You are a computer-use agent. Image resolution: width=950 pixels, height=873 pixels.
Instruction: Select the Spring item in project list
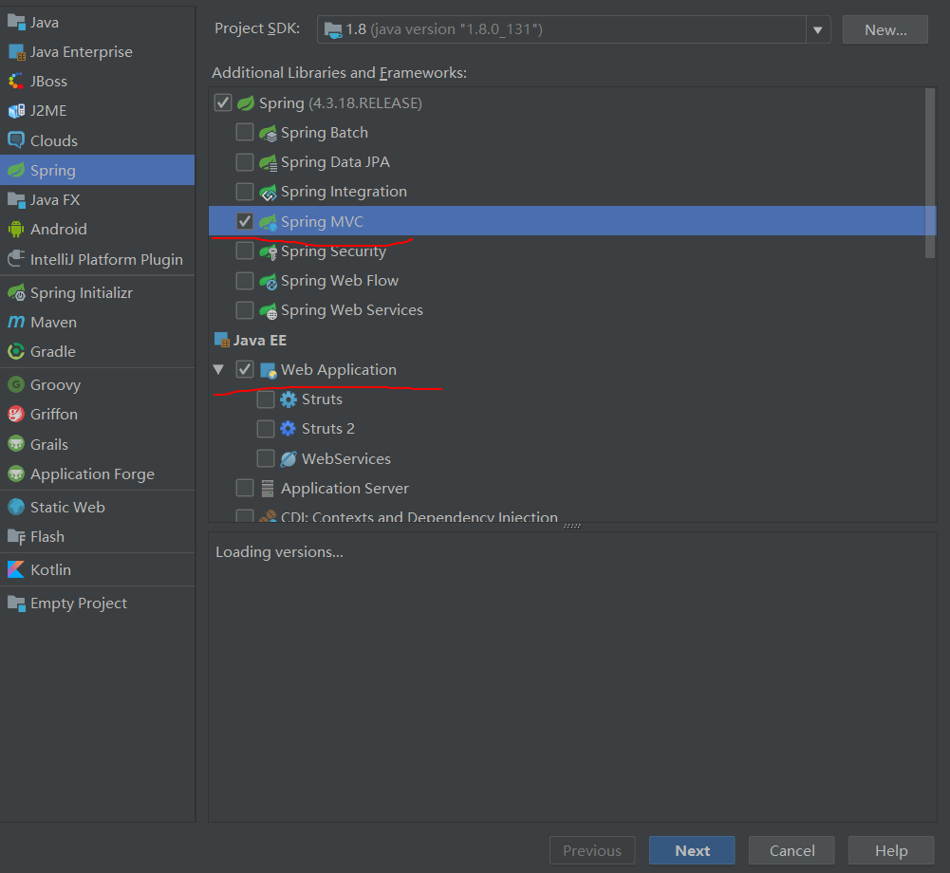point(98,170)
